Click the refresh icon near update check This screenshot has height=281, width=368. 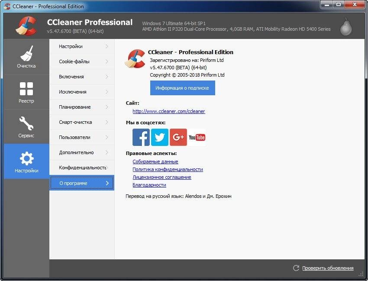pos(296,268)
